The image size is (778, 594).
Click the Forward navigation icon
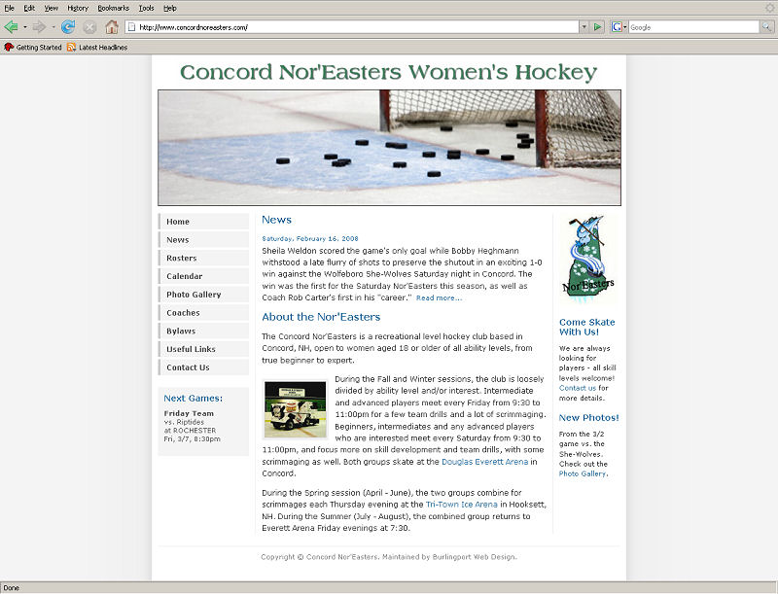(x=39, y=27)
